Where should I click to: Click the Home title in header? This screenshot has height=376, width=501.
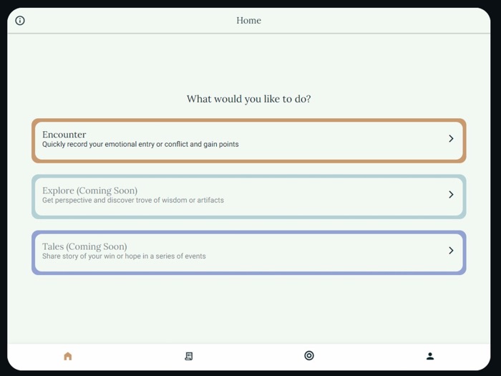tap(248, 21)
